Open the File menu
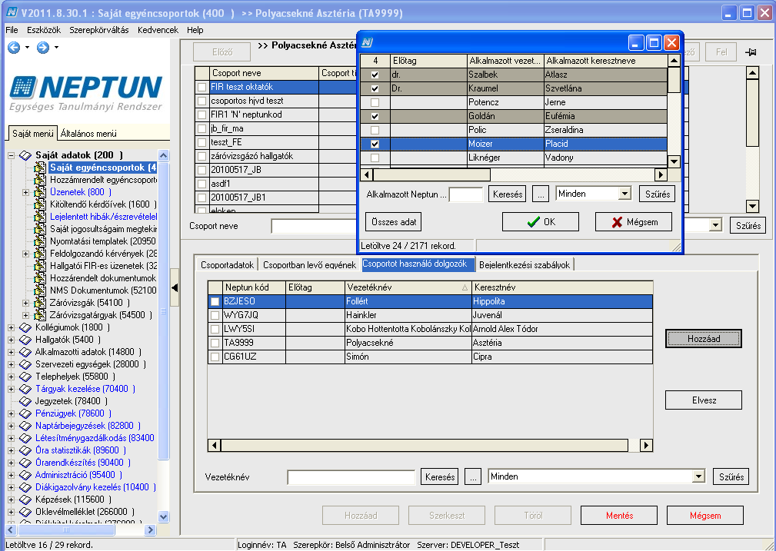 [12, 30]
